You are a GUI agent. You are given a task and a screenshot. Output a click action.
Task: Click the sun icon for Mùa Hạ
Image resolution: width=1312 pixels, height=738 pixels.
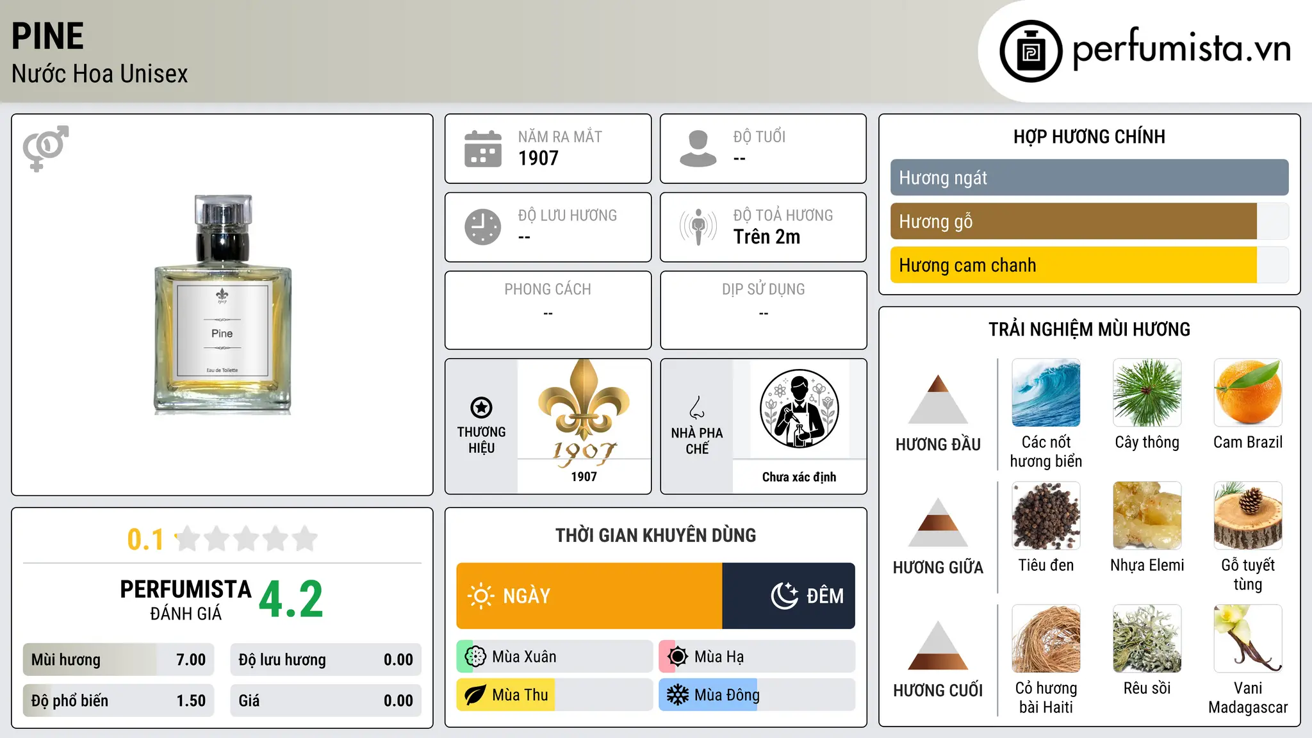tap(677, 657)
